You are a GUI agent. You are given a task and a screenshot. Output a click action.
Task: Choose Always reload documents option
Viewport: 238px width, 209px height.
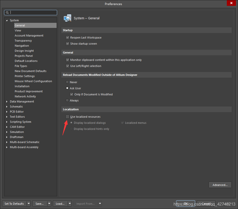(67, 100)
